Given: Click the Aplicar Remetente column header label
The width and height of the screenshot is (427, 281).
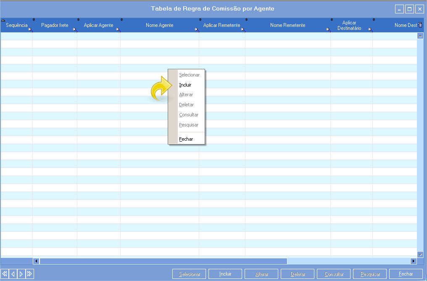Looking at the screenshot, I should (x=221, y=25).
